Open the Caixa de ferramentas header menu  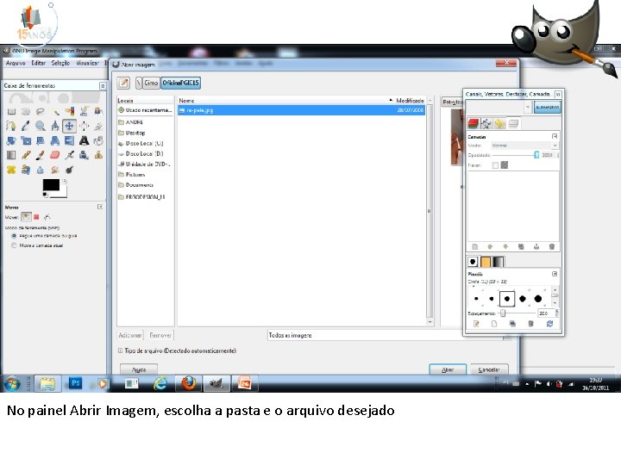pyautogui.click(x=103, y=86)
